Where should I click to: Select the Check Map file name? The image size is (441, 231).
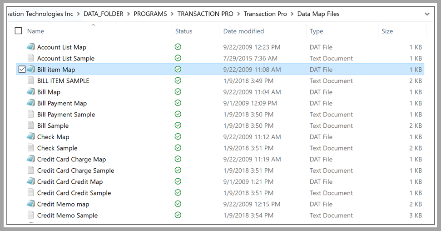(53, 137)
